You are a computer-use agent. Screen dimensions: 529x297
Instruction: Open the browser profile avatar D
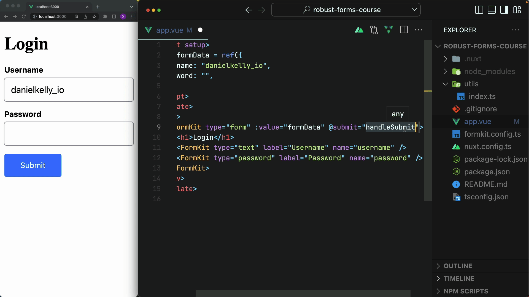(x=123, y=17)
